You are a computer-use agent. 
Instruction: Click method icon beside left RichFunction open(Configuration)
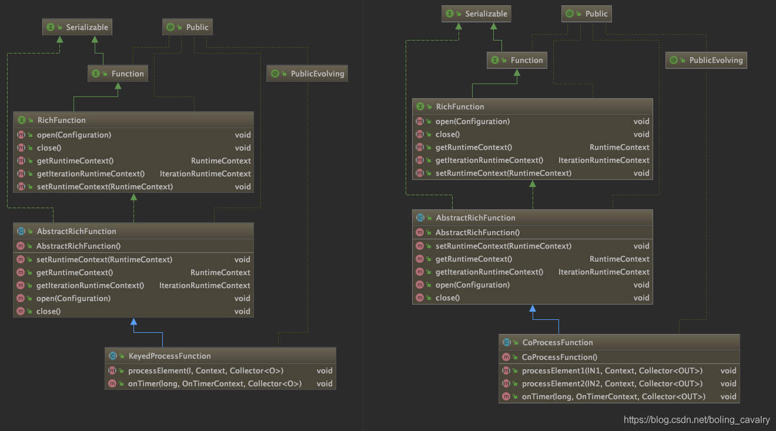coord(21,135)
